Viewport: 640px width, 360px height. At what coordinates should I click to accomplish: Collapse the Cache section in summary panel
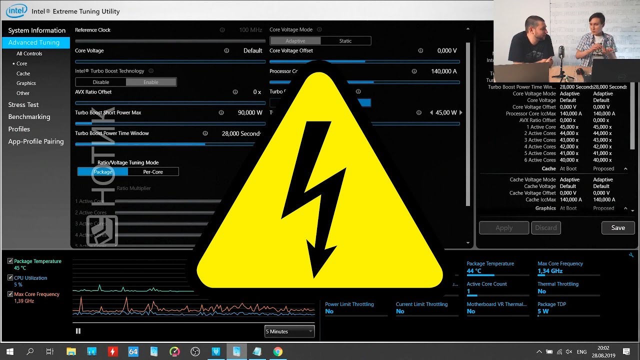click(625, 169)
